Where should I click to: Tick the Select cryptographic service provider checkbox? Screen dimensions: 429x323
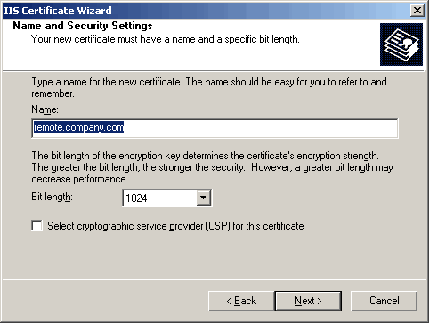click(37, 226)
